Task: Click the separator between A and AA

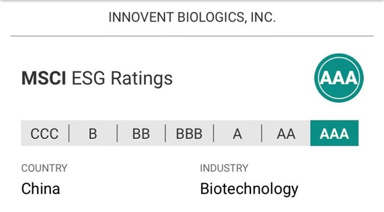Action: point(261,134)
